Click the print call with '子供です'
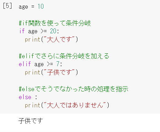 click(x=51, y=72)
